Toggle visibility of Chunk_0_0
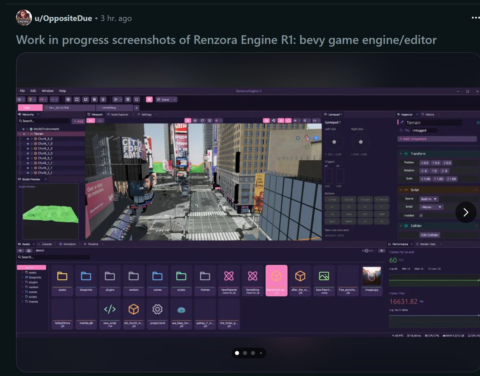The height and width of the screenshot is (376, 480). [x=28, y=139]
